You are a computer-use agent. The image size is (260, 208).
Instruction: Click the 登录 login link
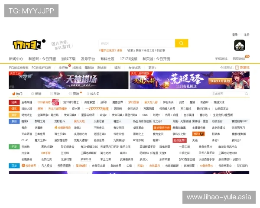pyautogui.click(x=235, y=35)
